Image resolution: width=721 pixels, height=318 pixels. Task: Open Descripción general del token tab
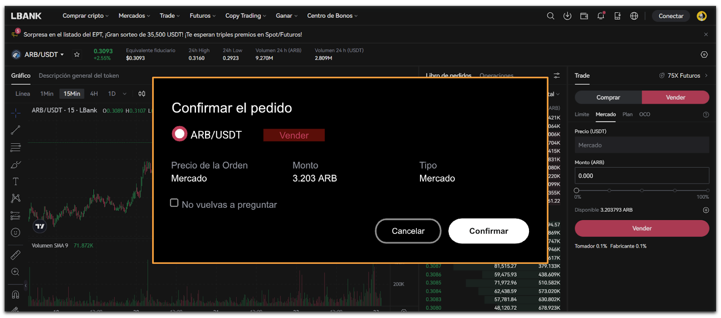(x=79, y=76)
